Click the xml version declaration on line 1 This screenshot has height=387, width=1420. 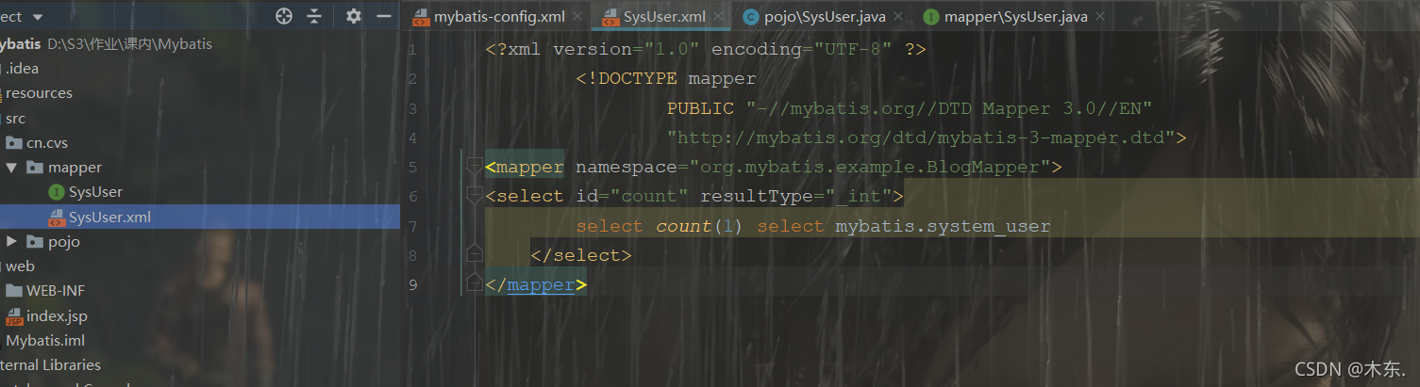(706, 49)
